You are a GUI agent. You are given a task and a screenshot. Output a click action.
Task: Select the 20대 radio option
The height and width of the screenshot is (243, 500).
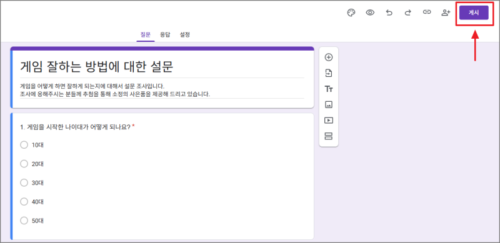[x=24, y=164]
